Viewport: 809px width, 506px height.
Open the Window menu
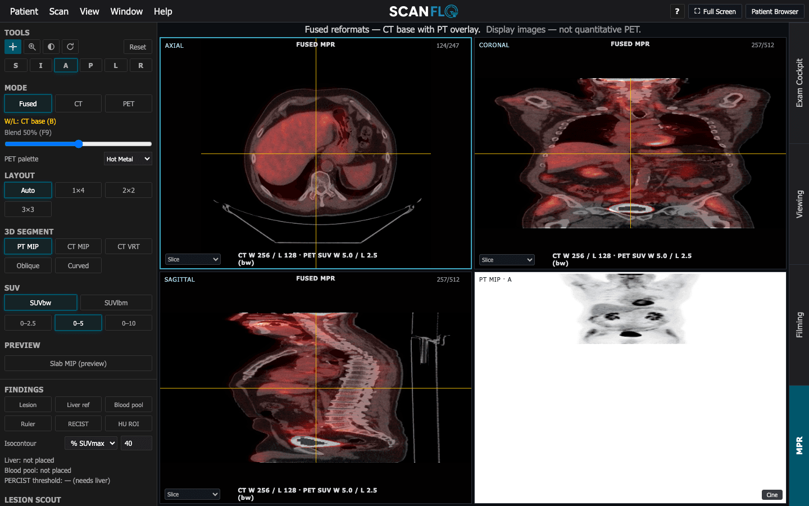tap(126, 11)
